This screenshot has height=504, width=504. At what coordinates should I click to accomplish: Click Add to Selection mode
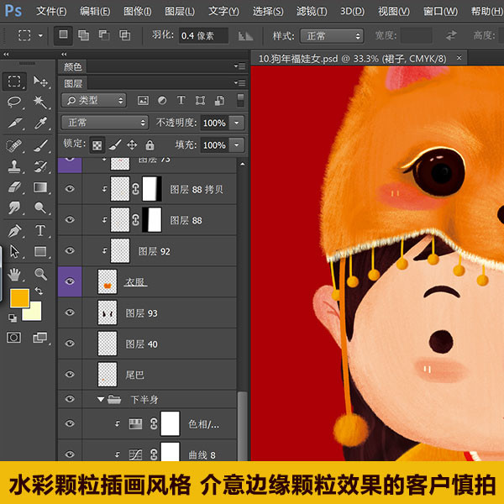(x=83, y=35)
